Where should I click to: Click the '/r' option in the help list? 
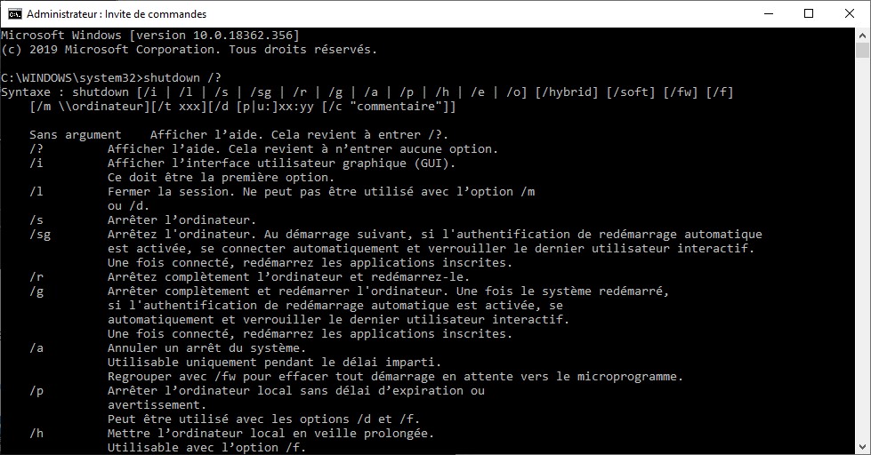pos(36,277)
